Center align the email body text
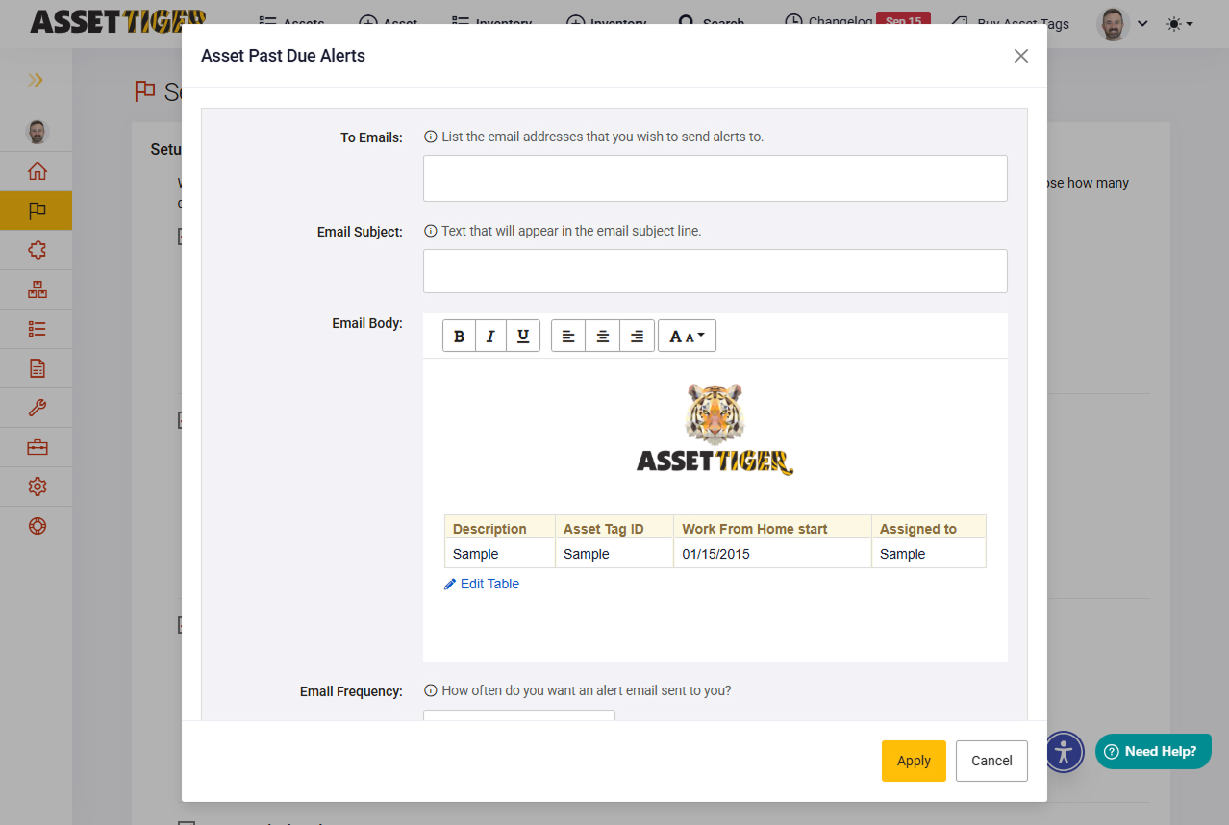Image resolution: width=1229 pixels, height=825 pixels. pyautogui.click(x=602, y=336)
